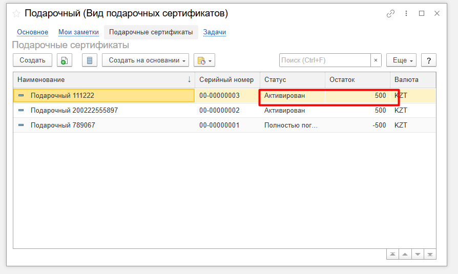Go to the 'Мои заметки' link
The height and width of the screenshot is (274, 458).
pyautogui.click(x=78, y=32)
